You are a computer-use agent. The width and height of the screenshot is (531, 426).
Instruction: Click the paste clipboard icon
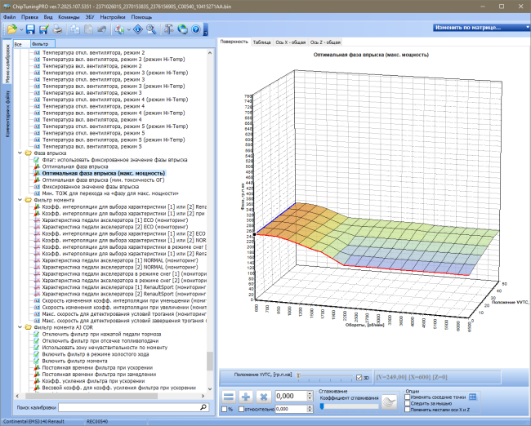point(88,29)
